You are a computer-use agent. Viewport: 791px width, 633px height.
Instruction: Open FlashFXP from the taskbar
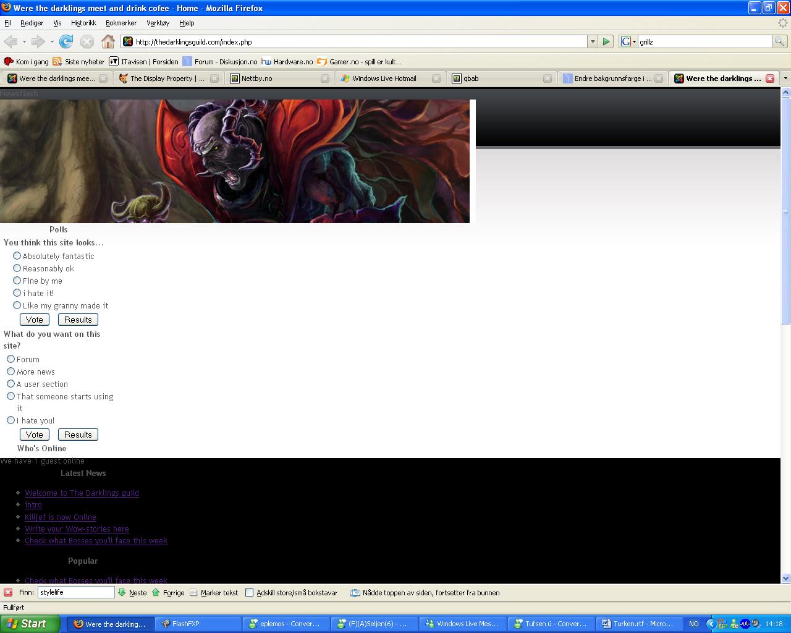(x=198, y=624)
